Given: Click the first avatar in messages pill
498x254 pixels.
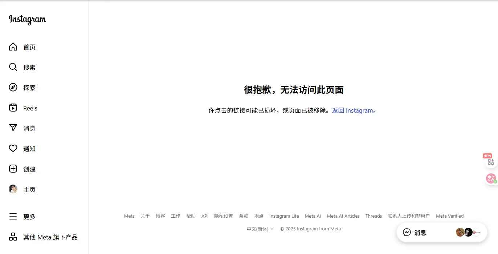Looking at the screenshot, I should coord(460,232).
